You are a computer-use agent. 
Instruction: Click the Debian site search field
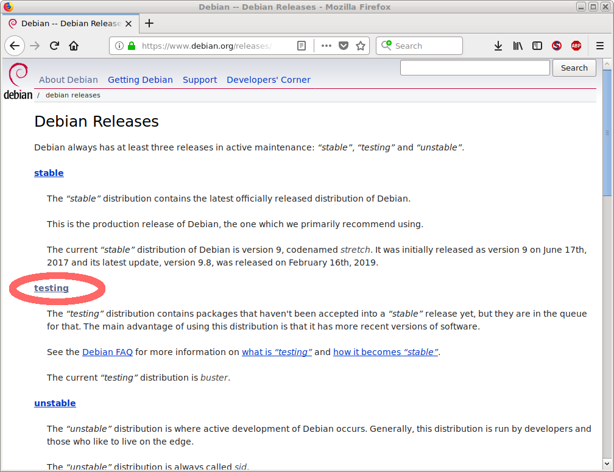point(475,68)
